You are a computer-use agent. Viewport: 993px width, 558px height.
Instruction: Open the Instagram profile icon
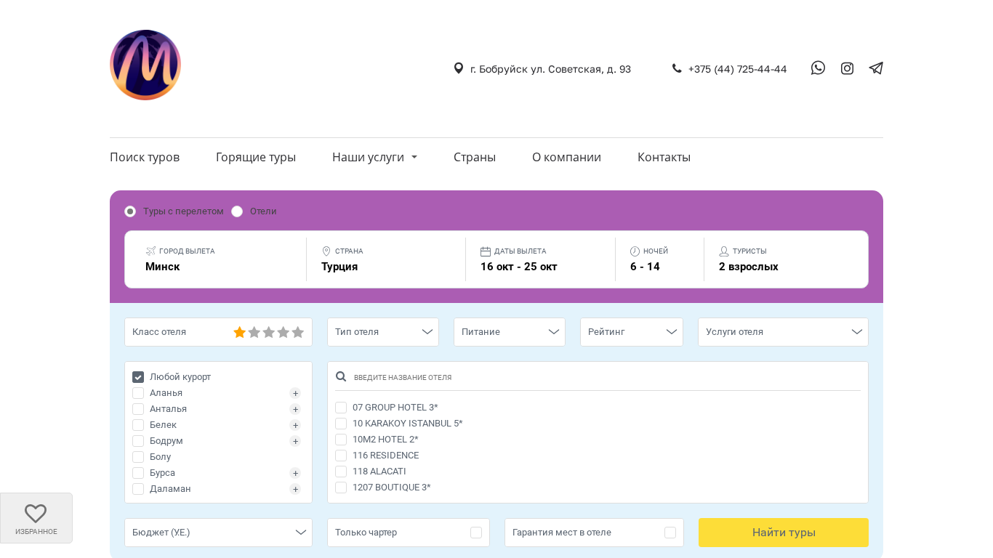(847, 68)
